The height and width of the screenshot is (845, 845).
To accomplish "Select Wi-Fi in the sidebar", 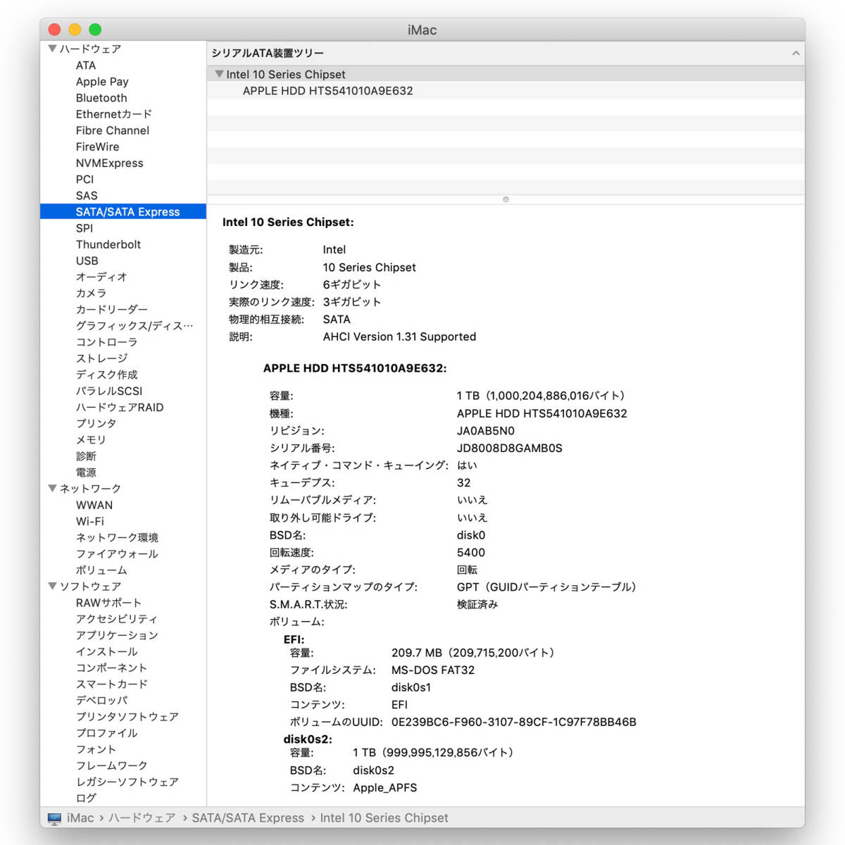I will coord(90,521).
